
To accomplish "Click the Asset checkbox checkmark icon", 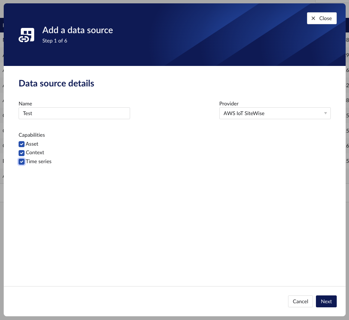I will (22, 144).
